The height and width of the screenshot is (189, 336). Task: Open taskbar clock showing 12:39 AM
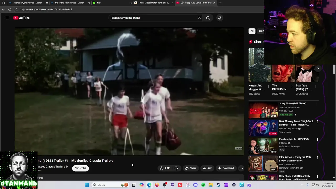327,185
